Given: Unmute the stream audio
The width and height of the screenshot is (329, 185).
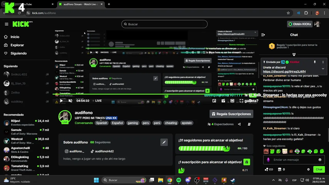Looking at the screenshot, I should tap(70, 101).
